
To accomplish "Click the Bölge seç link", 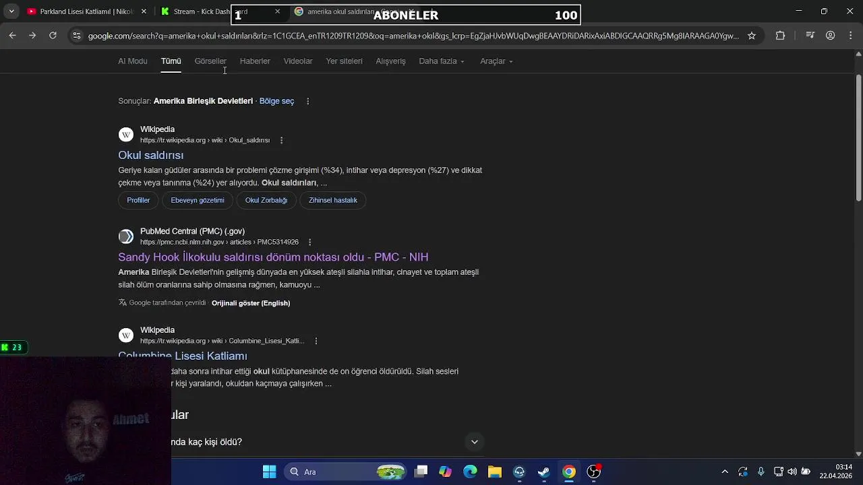I will pos(276,101).
